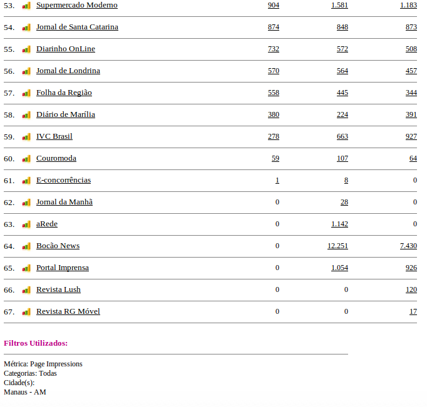The image size is (427, 407).
Task: Open the Diário de Marília link
Action: 66,114
